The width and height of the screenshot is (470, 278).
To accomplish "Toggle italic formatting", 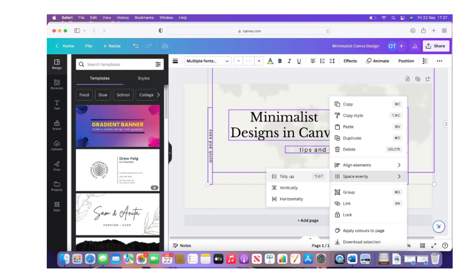I will coord(289,61).
